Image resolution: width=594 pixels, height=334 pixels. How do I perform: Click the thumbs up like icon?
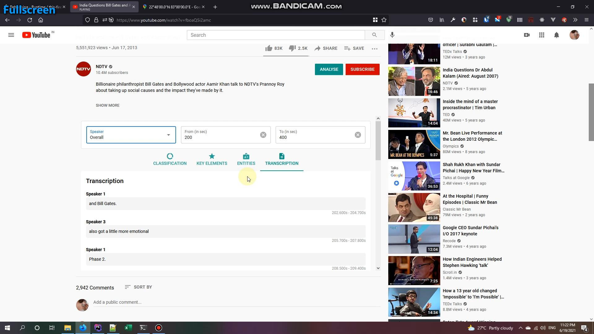pyautogui.click(x=269, y=48)
